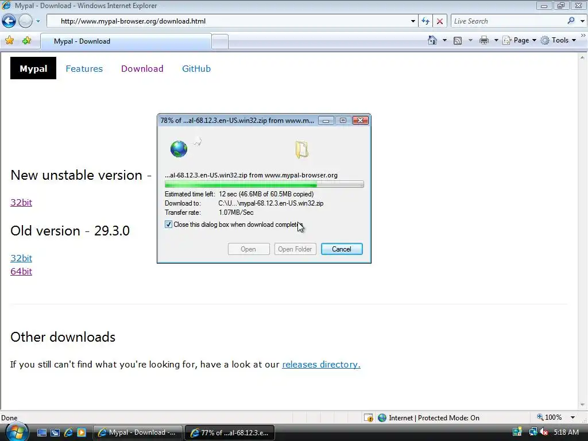Click the Mypal logo nav button
The image size is (588, 441).
coord(33,68)
